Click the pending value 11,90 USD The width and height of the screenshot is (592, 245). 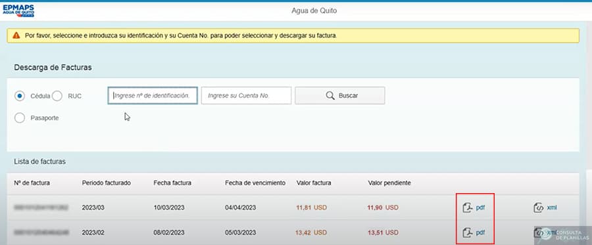coord(383,208)
